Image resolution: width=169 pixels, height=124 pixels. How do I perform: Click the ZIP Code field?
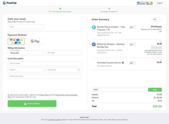pyautogui.click(x=64, y=53)
